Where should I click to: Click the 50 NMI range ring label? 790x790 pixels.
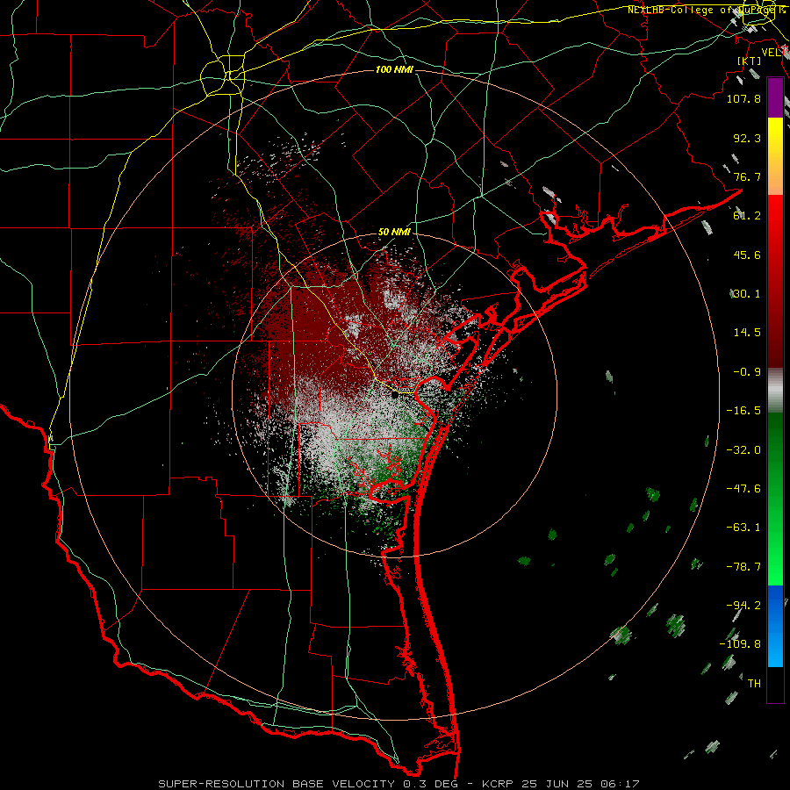pyautogui.click(x=394, y=233)
